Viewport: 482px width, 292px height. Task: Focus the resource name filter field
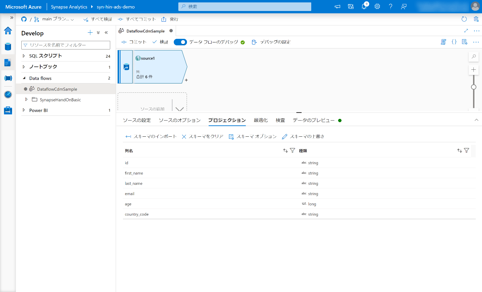tap(66, 45)
